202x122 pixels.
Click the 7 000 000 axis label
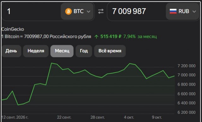click(x=187, y=75)
